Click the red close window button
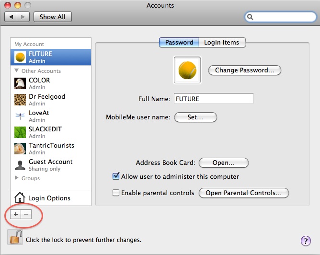 point(8,5)
